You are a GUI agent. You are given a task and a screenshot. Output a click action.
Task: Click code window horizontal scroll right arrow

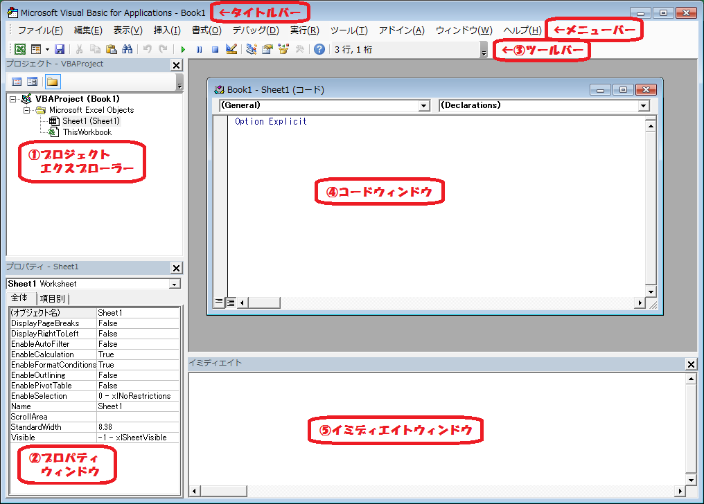[x=640, y=303]
